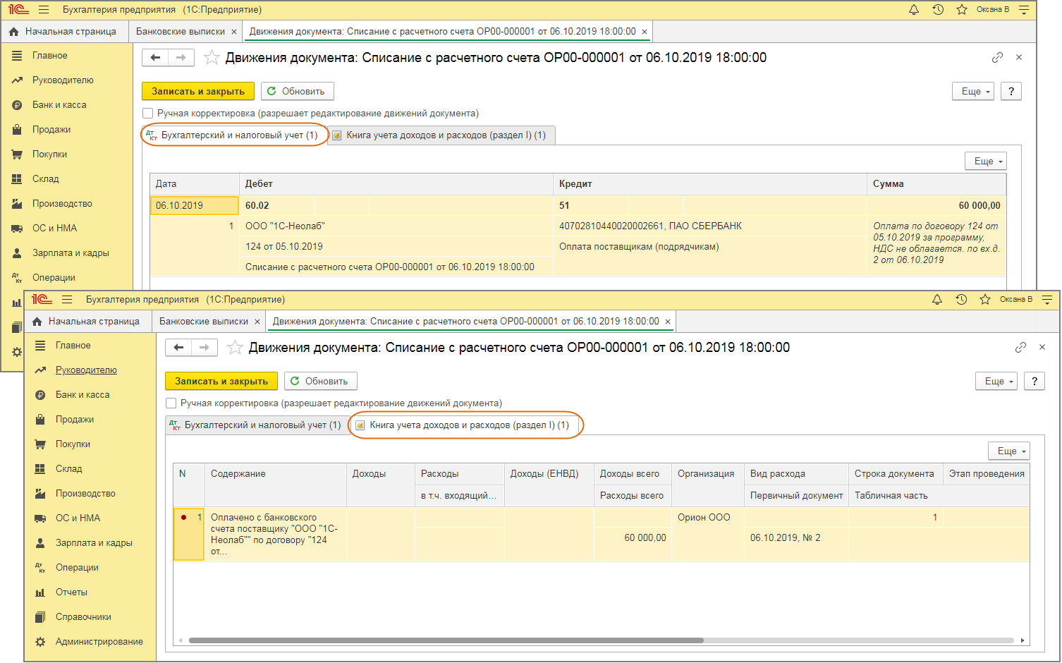The height and width of the screenshot is (663, 1062).
Task: Open favorites star in front window title bar
Action: coord(985,300)
